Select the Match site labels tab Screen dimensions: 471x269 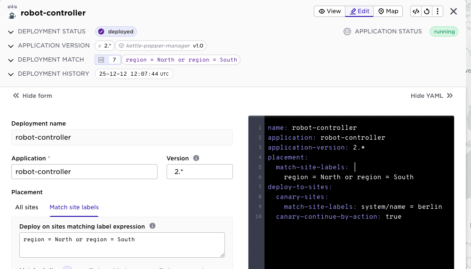click(x=74, y=207)
